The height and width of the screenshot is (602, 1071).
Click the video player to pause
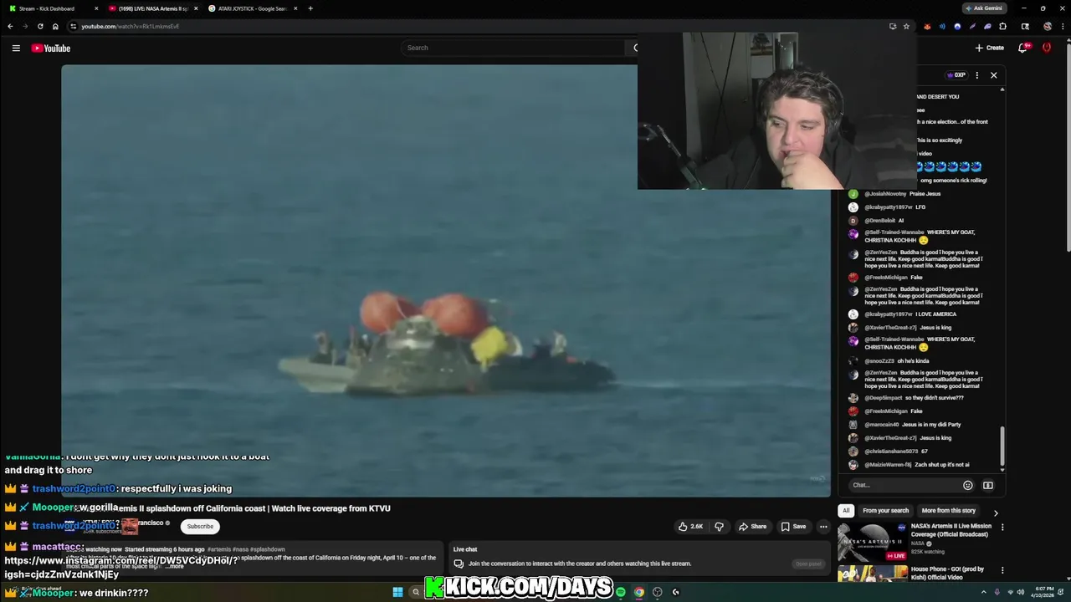pyautogui.click(x=446, y=281)
